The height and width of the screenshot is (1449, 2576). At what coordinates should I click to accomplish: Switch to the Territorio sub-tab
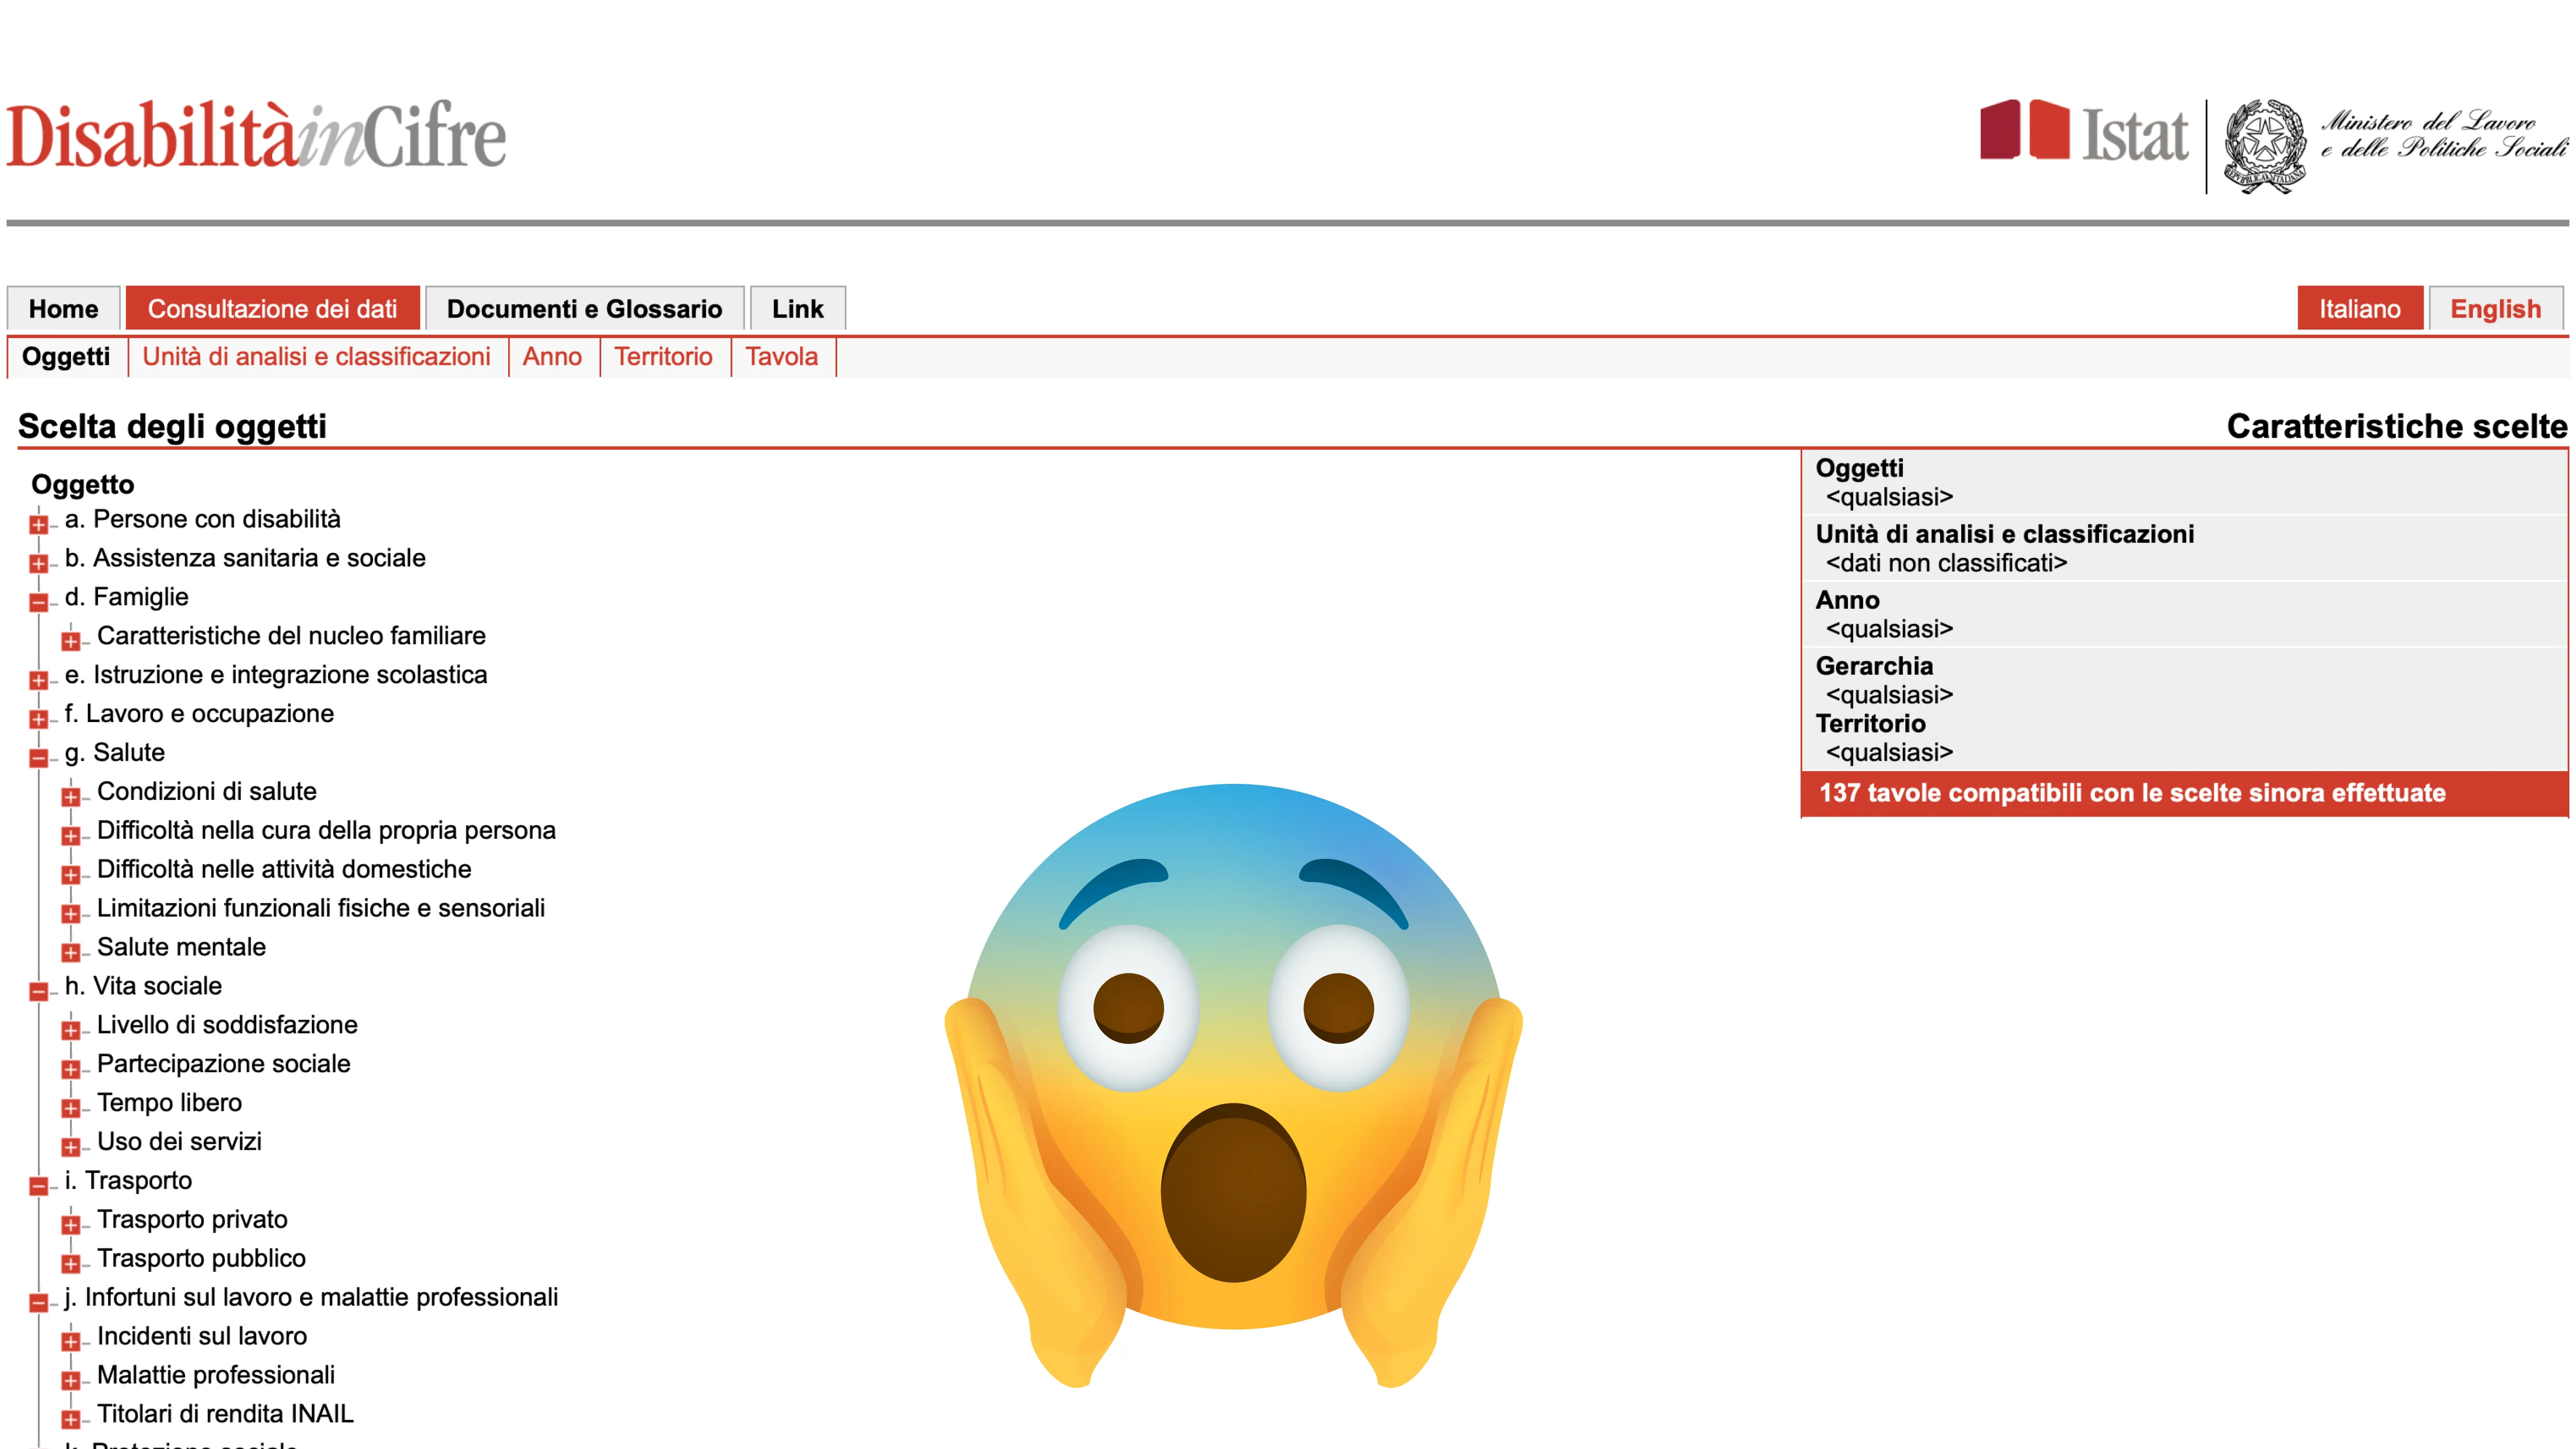click(x=663, y=357)
